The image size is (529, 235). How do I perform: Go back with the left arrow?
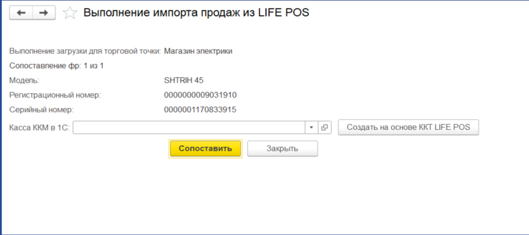point(21,13)
